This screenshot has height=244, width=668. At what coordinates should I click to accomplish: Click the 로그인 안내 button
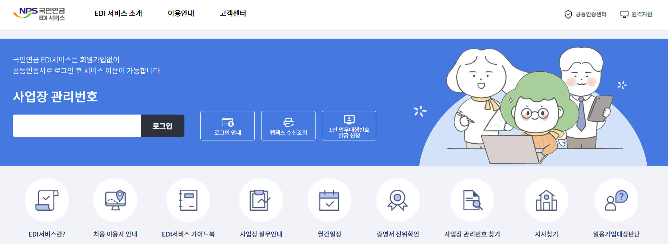(x=227, y=126)
